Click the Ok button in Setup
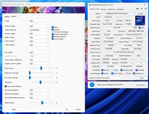 click(67, 109)
